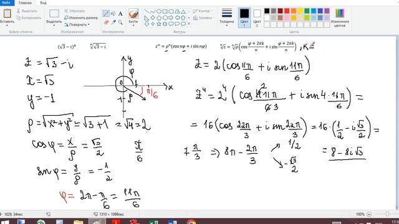Expand the Select dropdown arrow
Viewport: 399px width, 224px height.
[x=54, y=26]
